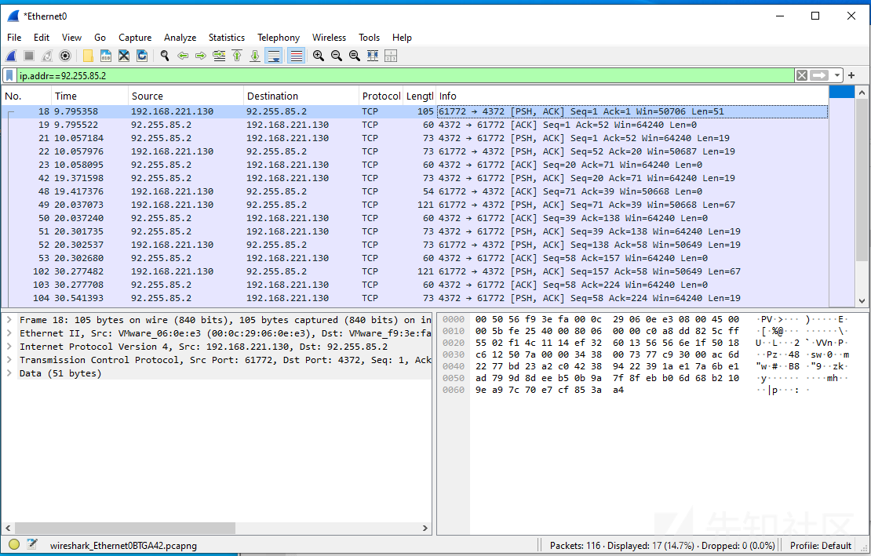Add a display filter button with plus

tap(851, 75)
